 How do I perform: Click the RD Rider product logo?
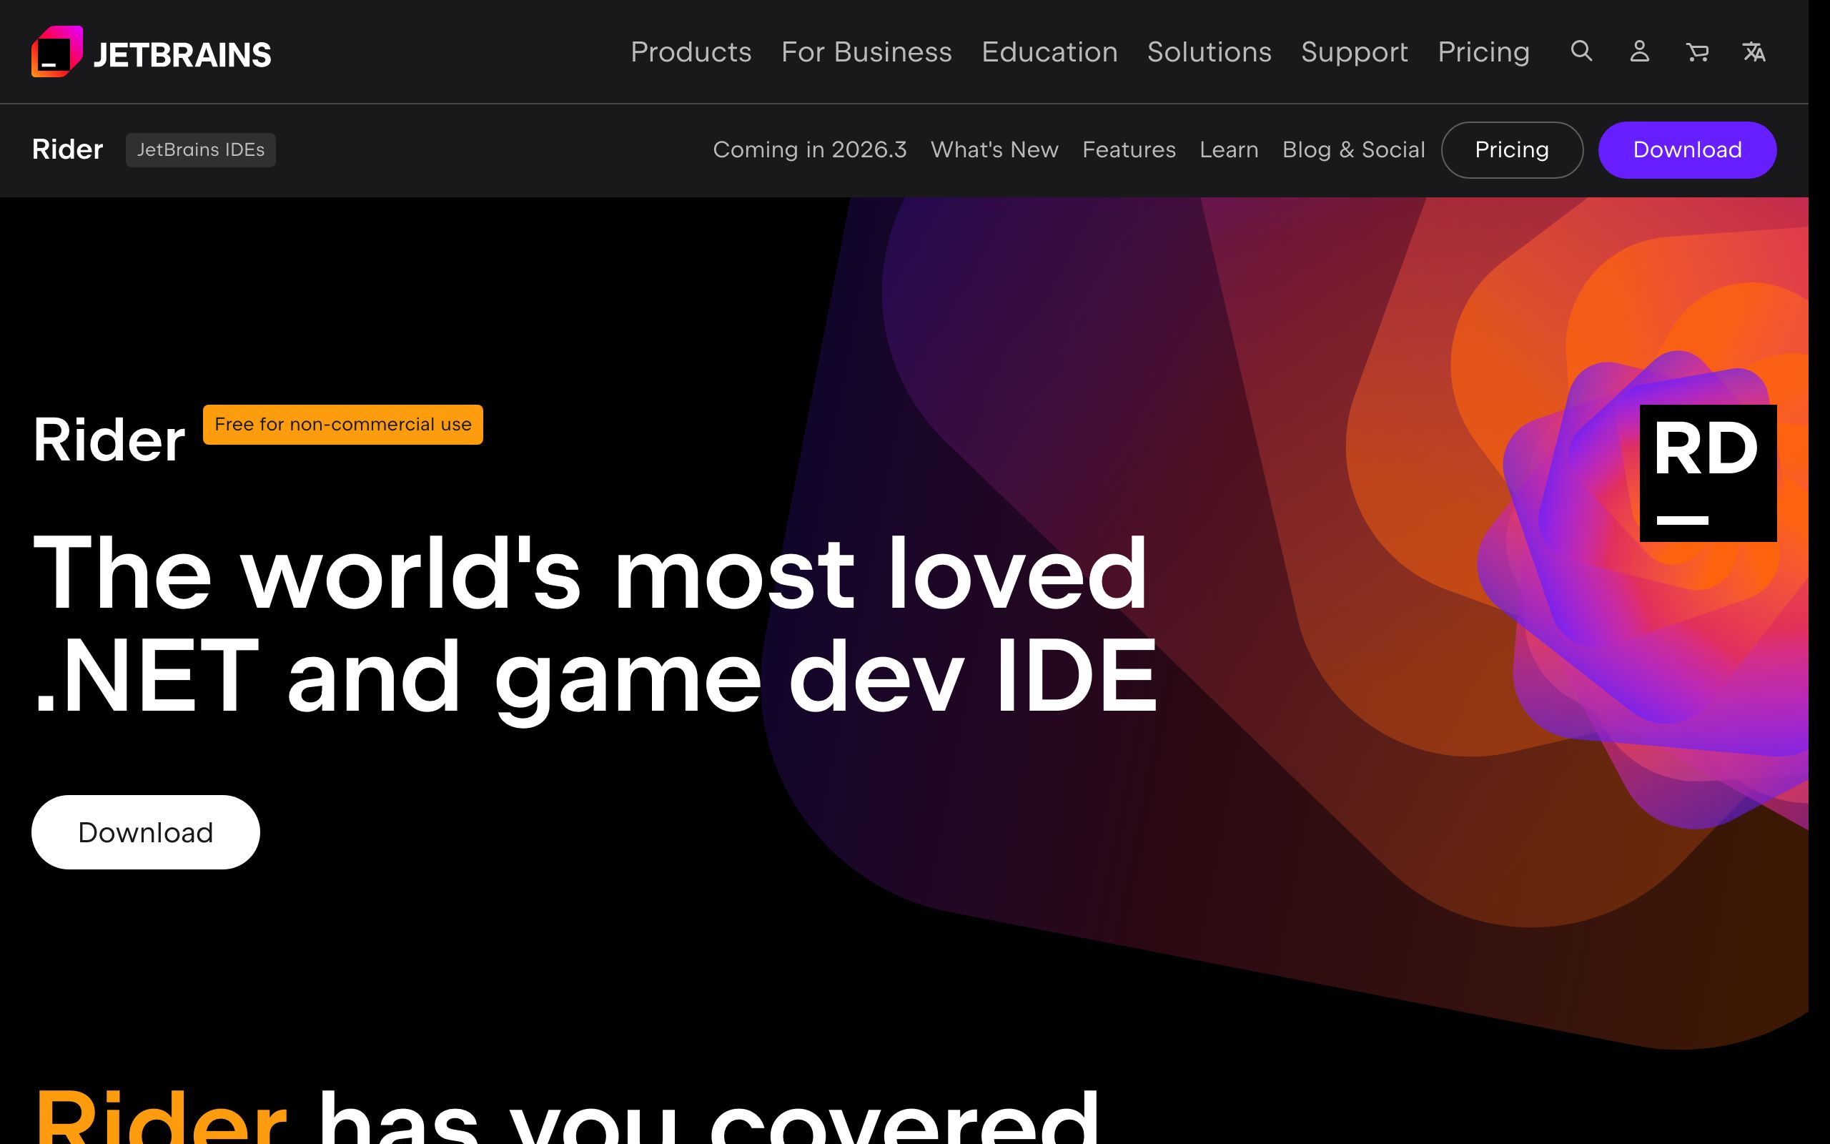(1708, 473)
